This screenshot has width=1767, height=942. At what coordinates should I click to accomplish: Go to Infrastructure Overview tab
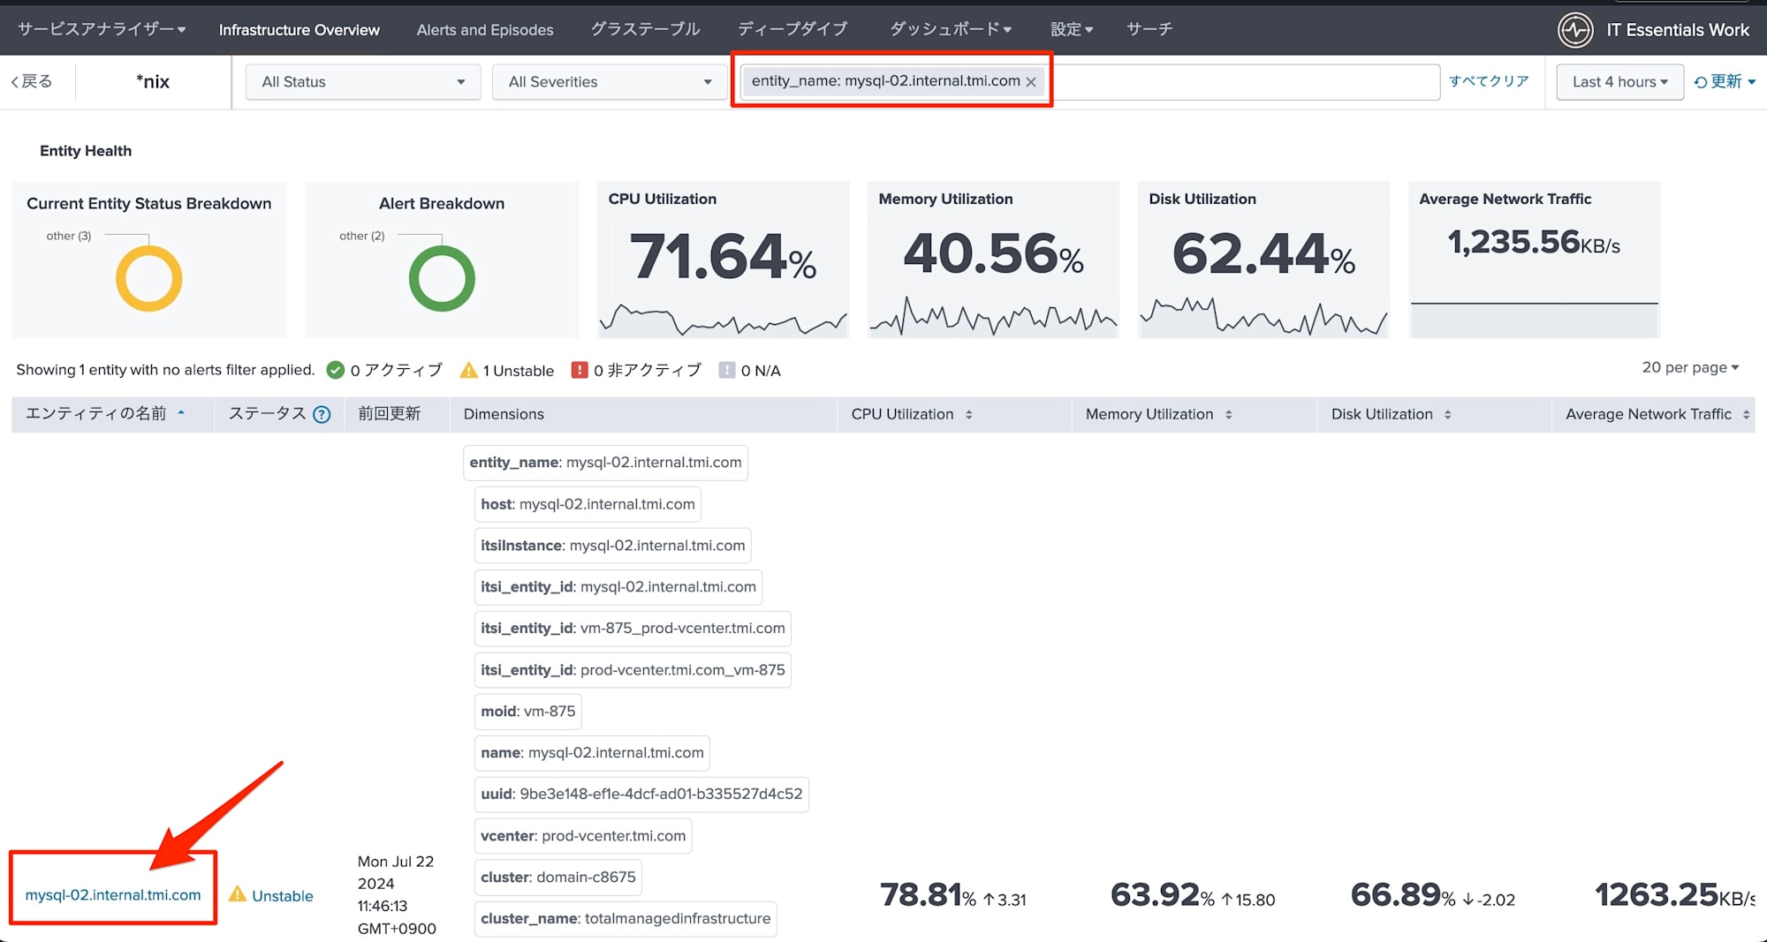click(299, 29)
